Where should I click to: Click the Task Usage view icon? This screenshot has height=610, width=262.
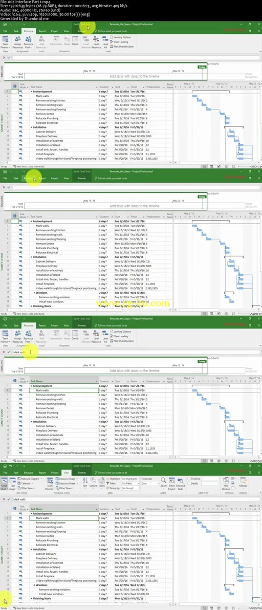click(x=12, y=483)
